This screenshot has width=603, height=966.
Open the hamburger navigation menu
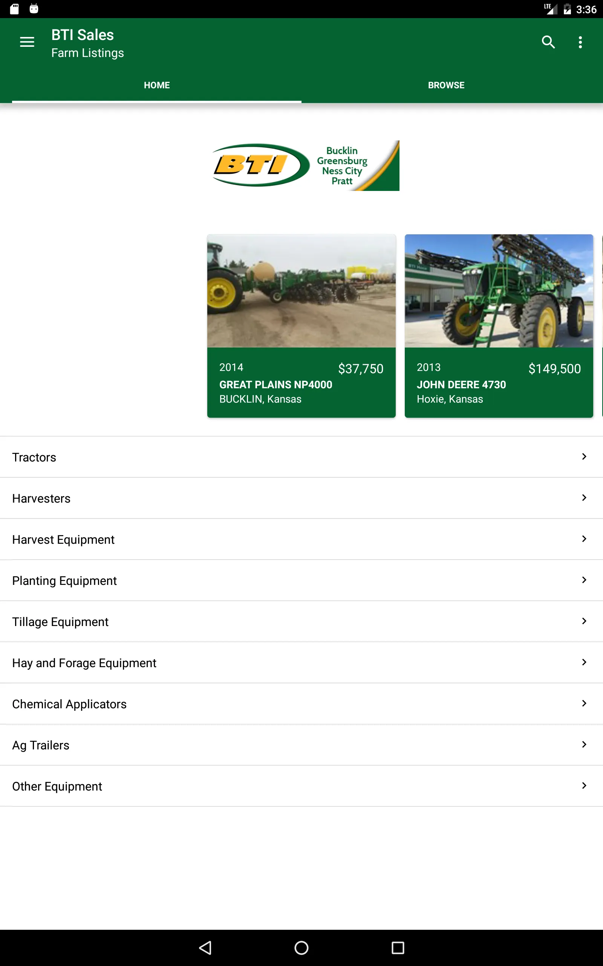27,42
